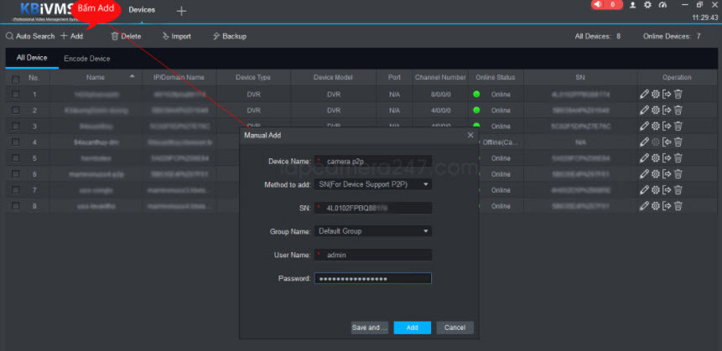
Task: Check the checkbox for device row 1
Action: pyautogui.click(x=15, y=95)
